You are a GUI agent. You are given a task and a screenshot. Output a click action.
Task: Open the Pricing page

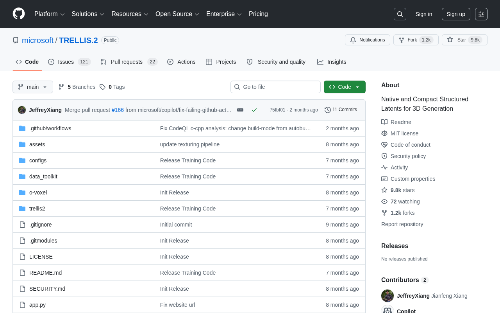258,14
